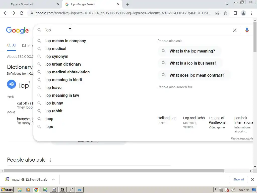The image size is (257, 193).
Task: Click the taskbar clock showing 6:37 AM
Action: coord(244,190)
